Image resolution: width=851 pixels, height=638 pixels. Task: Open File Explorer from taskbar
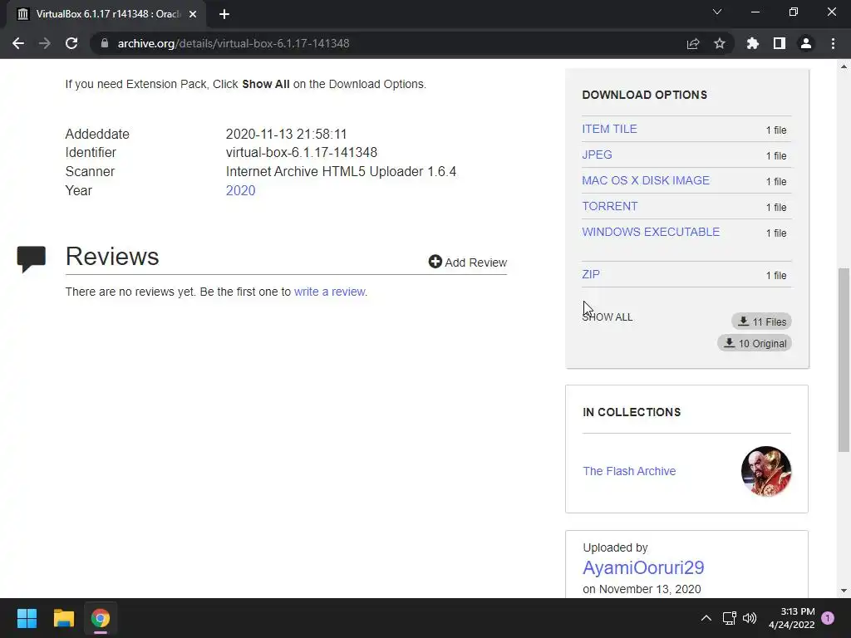pos(63,618)
